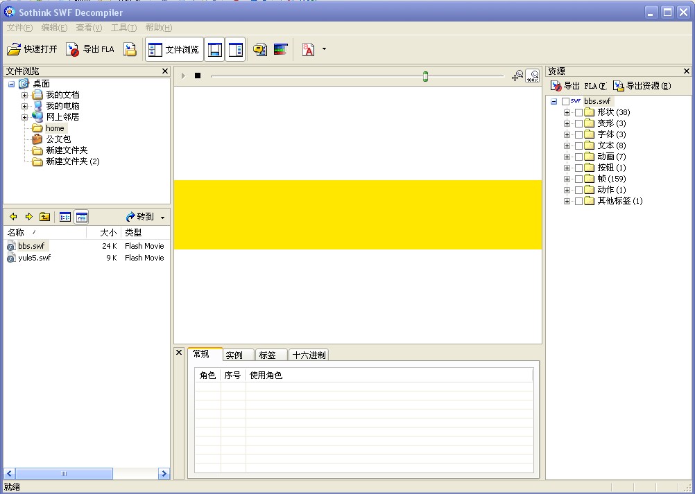Expand 我的文档 in the folder tree
The image size is (695, 494).
(24, 95)
